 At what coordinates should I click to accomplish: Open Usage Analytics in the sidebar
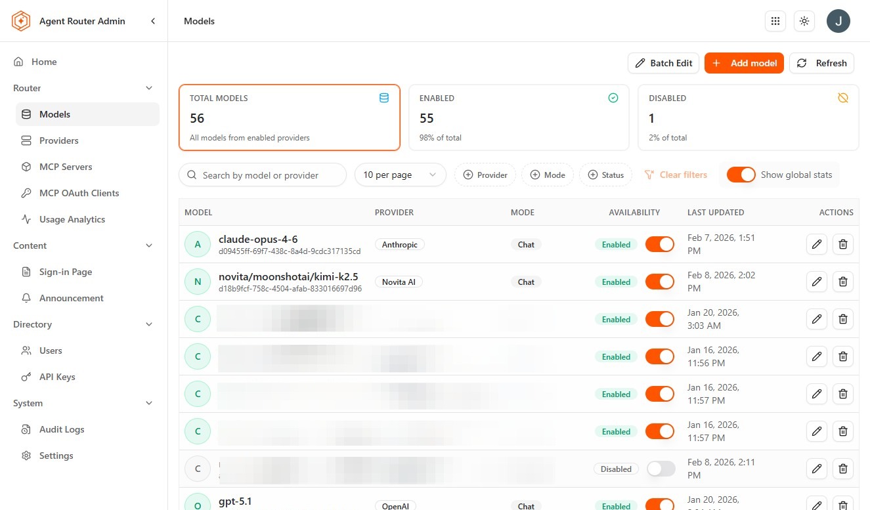(x=87, y=219)
